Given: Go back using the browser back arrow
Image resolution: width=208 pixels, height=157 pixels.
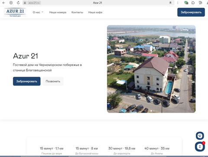Looking at the screenshot, I should (4, 3).
